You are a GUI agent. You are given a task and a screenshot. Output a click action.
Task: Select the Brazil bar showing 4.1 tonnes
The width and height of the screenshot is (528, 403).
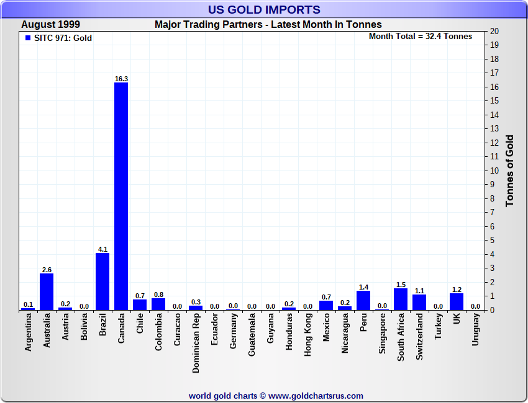pos(102,281)
